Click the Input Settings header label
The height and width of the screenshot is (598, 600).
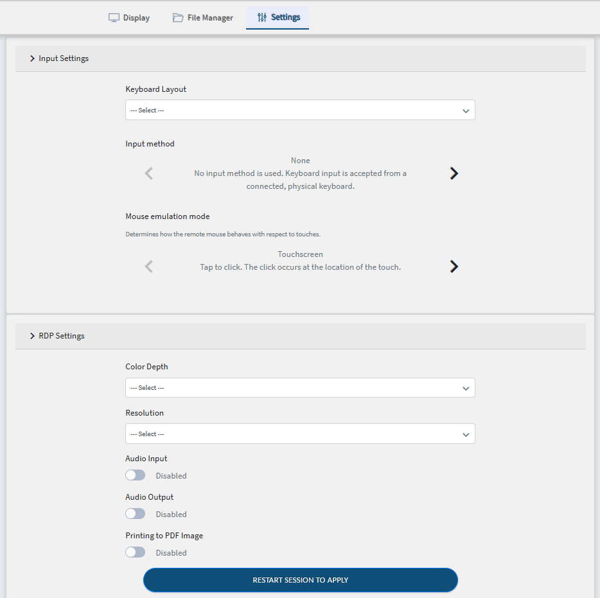(64, 58)
